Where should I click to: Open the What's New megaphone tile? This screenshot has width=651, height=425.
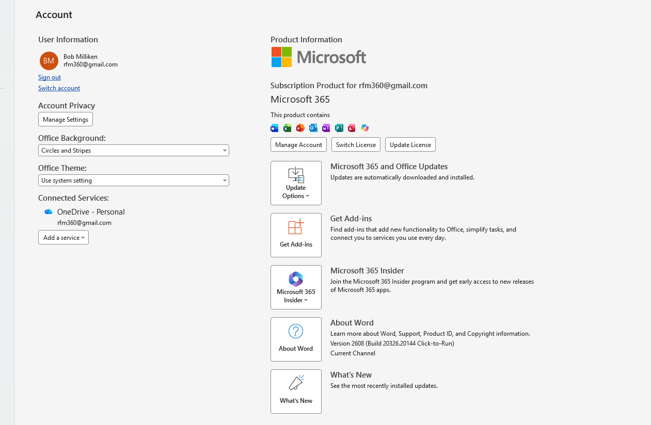[296, 391]
